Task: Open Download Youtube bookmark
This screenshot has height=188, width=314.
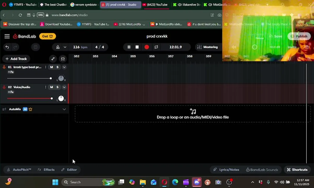Action: pos(56,24)
